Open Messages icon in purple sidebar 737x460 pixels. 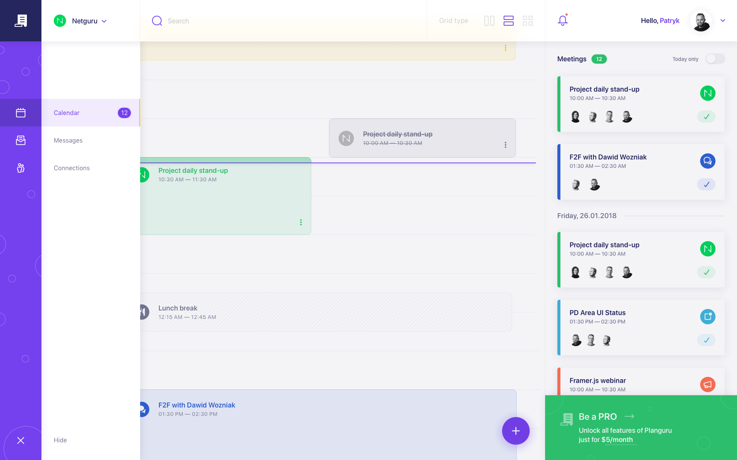[x=21, y=140]
